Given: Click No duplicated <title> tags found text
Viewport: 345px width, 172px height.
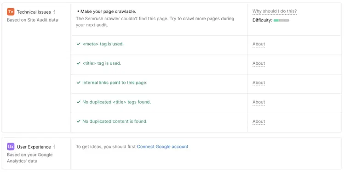Looking at the screenshot, I should 117,102.
